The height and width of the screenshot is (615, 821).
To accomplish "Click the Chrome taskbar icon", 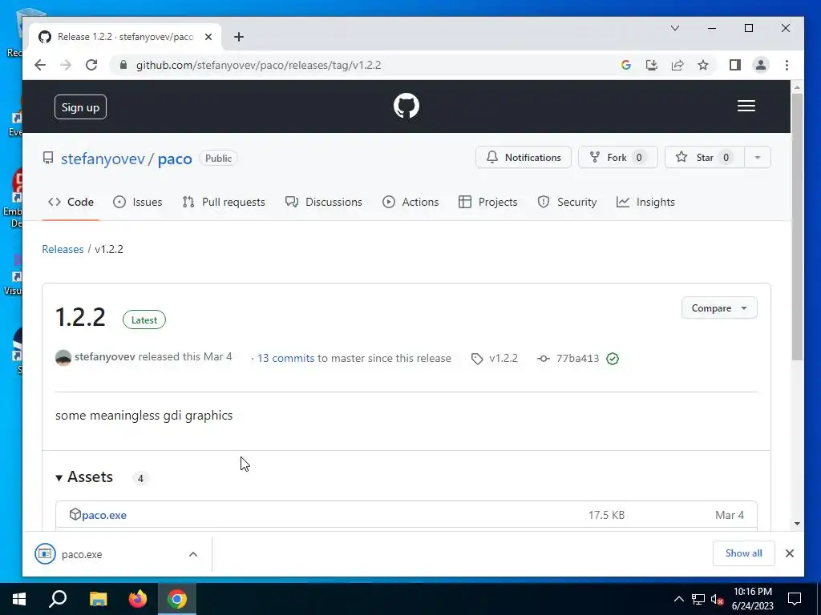I will (x=177, y=599).
